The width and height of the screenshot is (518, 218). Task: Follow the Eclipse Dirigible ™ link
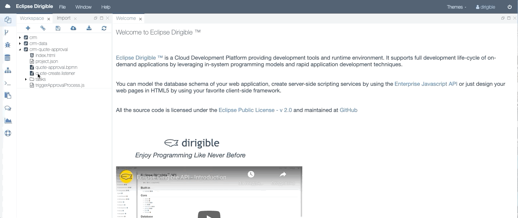[139, 58]
